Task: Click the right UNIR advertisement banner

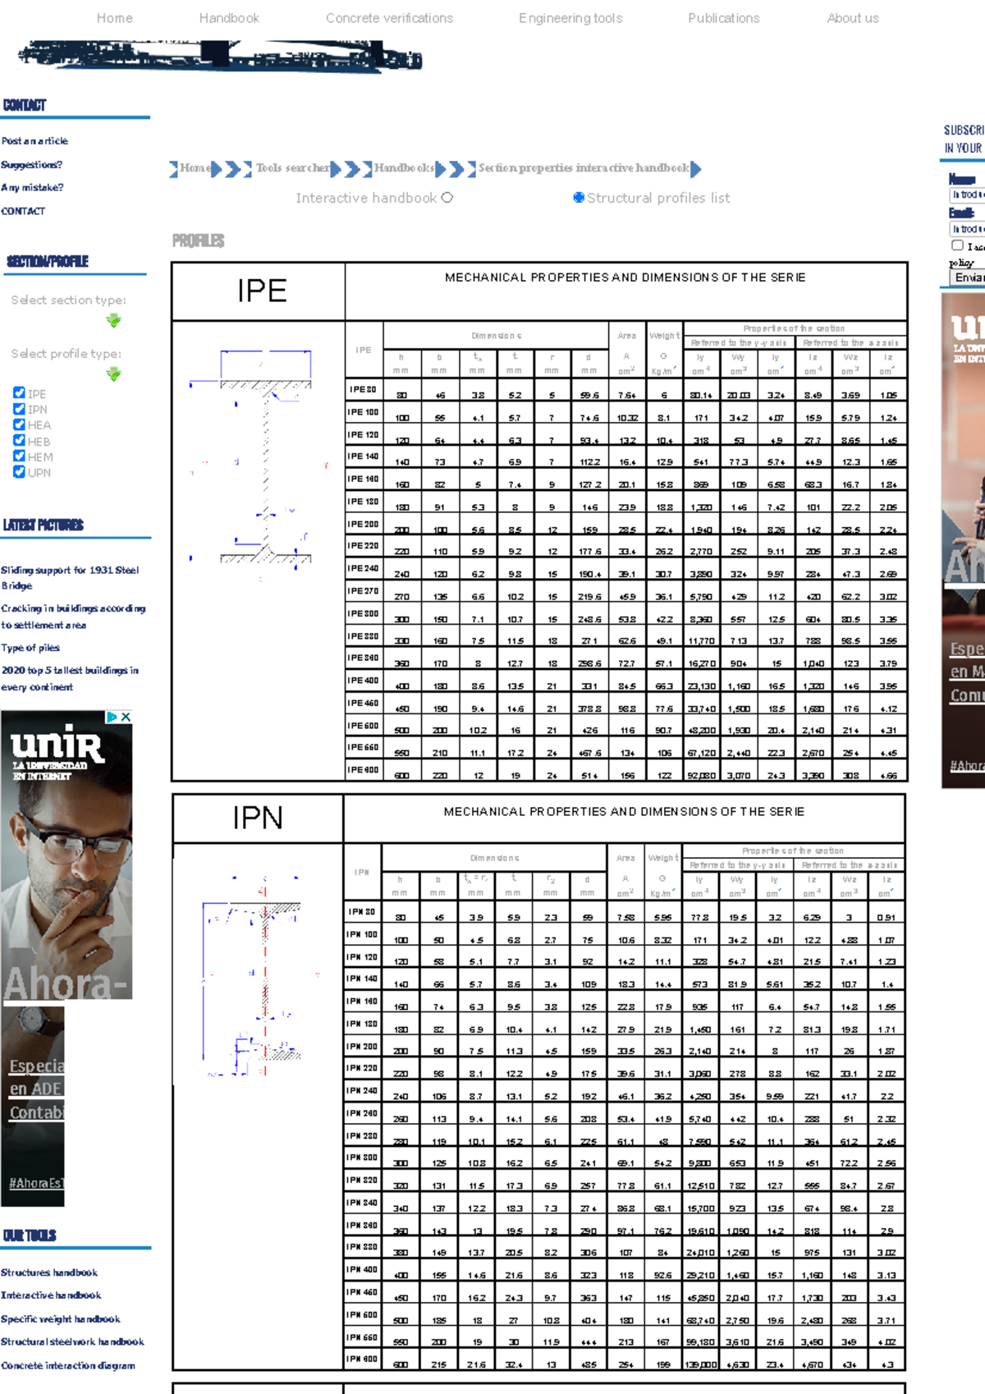Action: tap(964, 540)
